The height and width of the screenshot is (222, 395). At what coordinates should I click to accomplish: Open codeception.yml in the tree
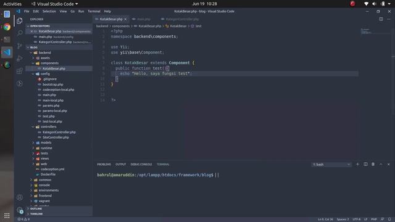(52, 169)
